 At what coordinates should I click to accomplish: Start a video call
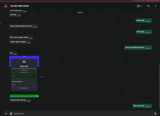tap(138, 6)
